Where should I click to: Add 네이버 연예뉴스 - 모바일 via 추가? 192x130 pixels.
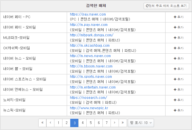tap(179, 90)
